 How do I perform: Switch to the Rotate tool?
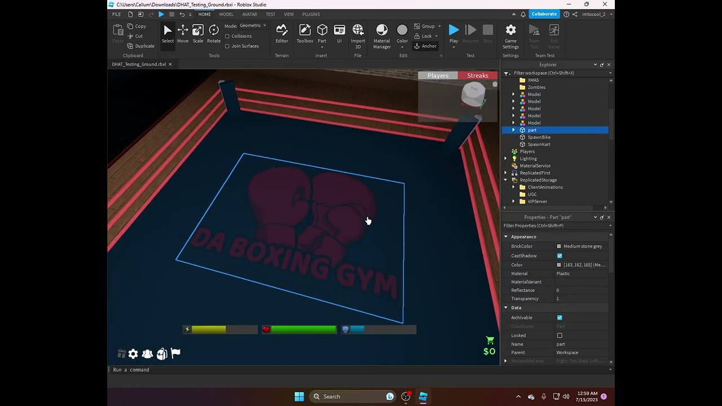[x=214, y=34]
